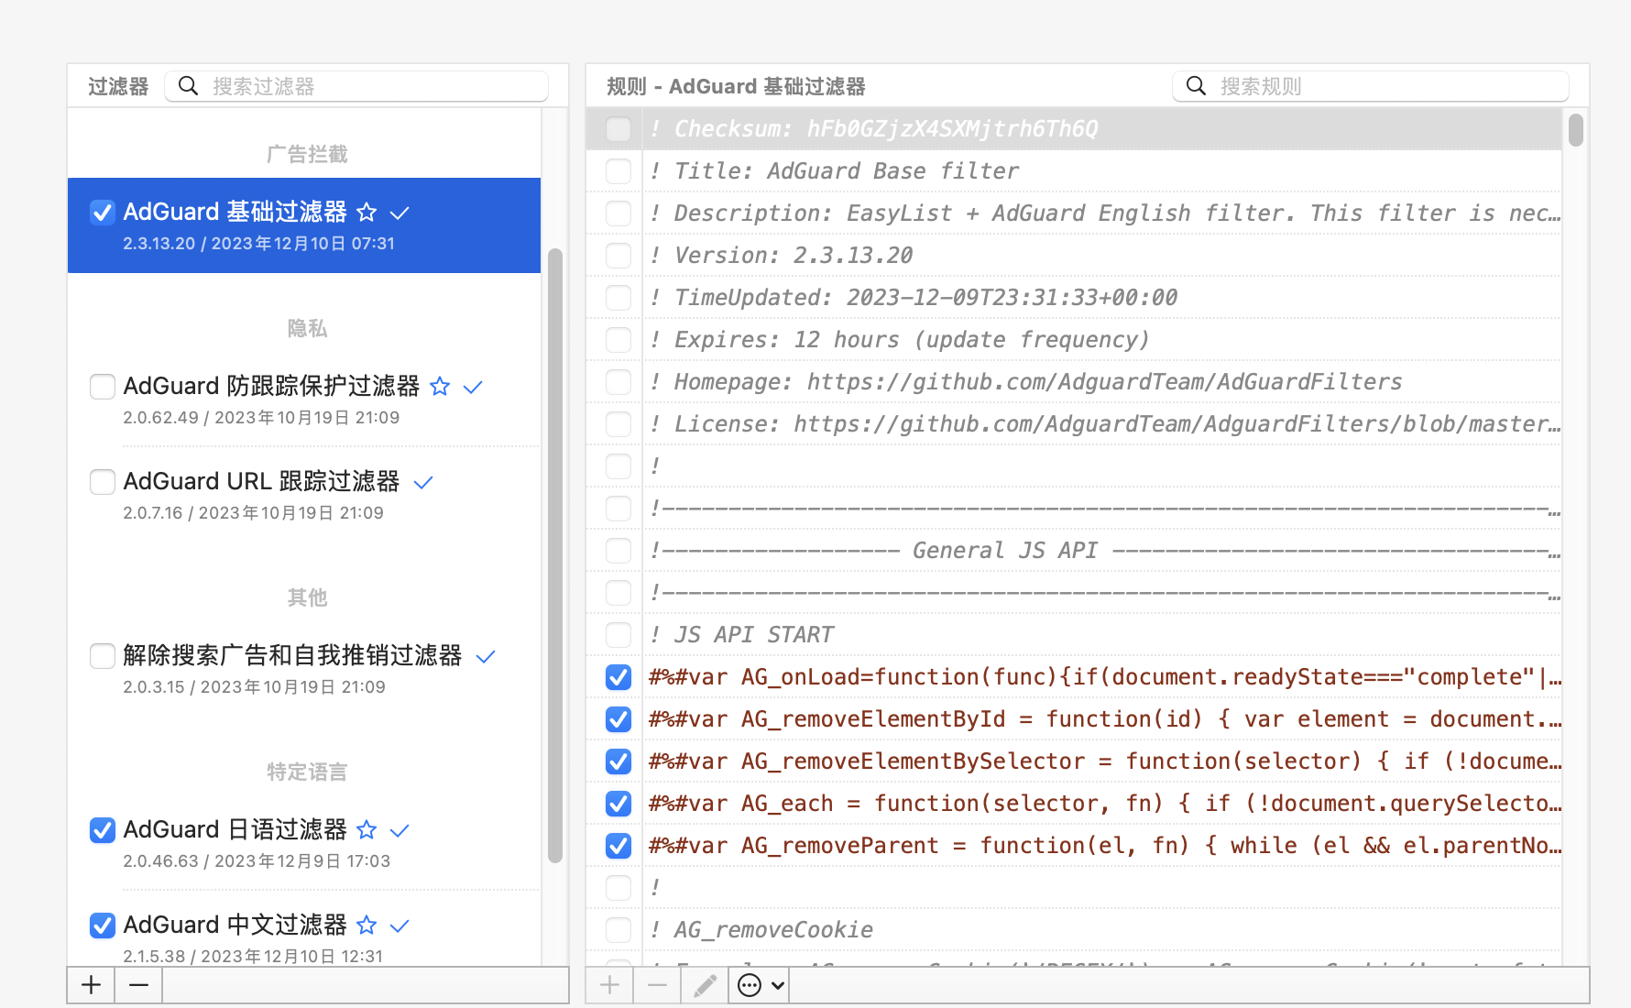The height and width of the screenshot is (1008, 1631).
Task: Click the add rule plus button
Action: point(609,985)
